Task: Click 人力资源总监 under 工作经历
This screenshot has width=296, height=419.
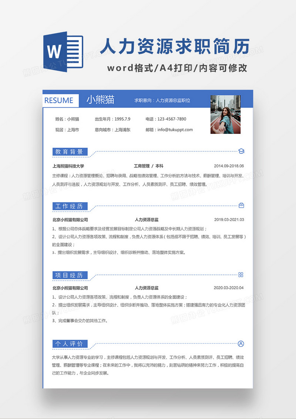Action: click(x=147, y=220)
